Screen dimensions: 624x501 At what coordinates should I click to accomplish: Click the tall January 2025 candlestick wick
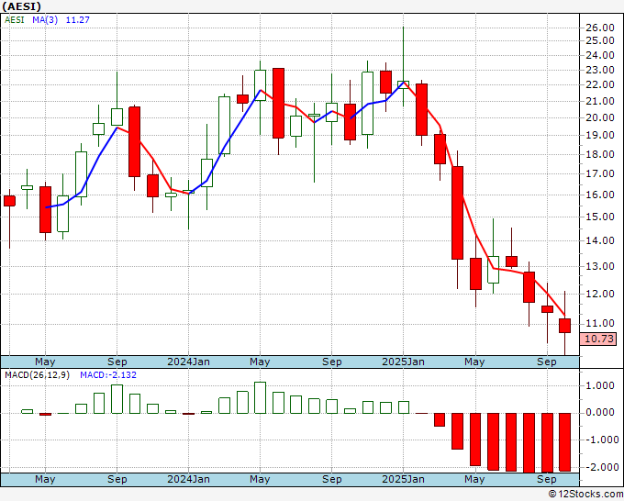403,54
